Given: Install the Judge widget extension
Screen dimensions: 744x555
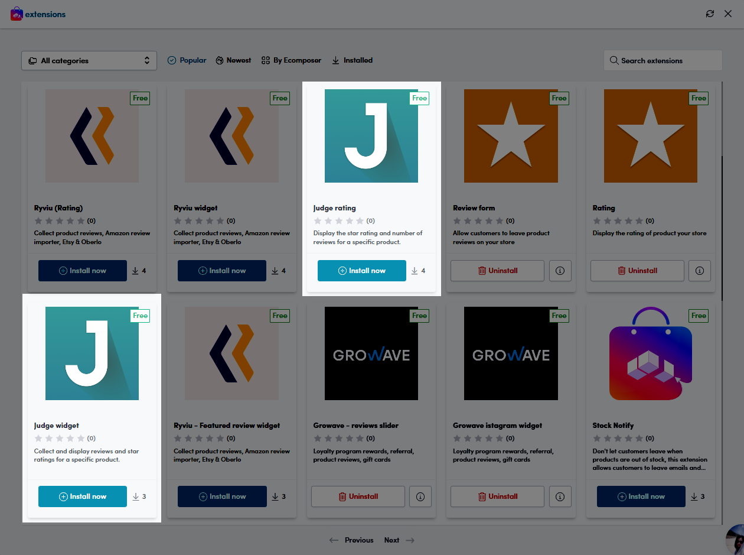Looking at the screenshot, I should tap(83, 496).
